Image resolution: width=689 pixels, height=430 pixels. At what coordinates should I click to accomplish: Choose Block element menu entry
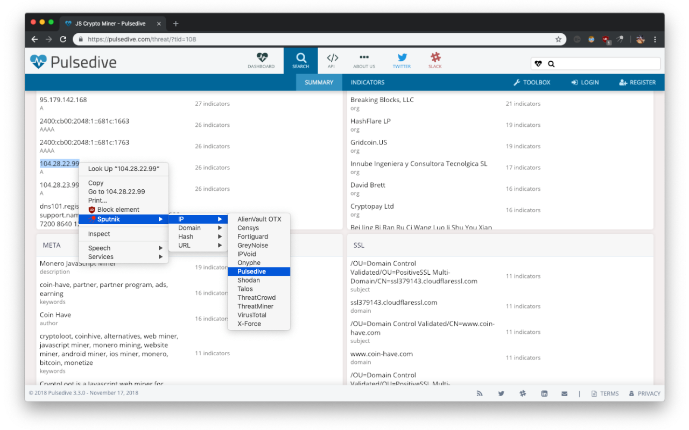(124, 210)
